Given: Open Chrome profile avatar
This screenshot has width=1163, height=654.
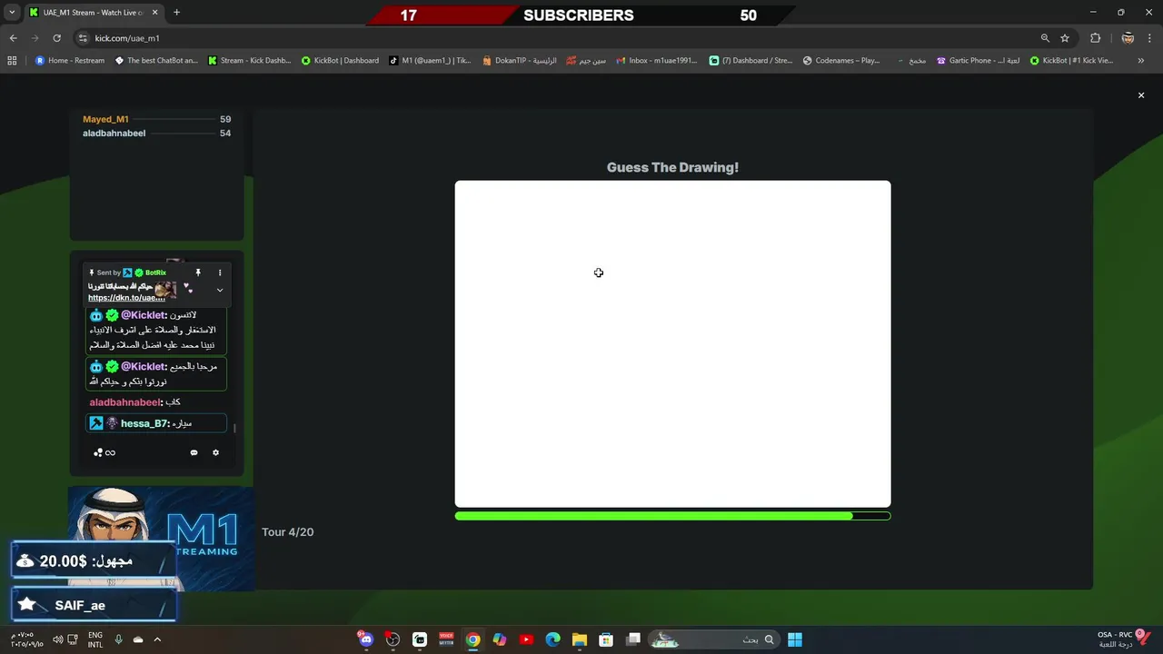Looking at the screenshot, I should [x=1128, y=38].
